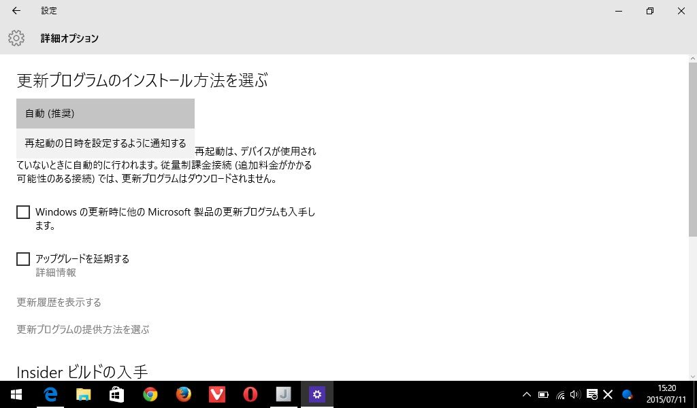This screenshot has height=408, width=697.
Task: Check the アップグレードを延期する checkbox
Action: coord(23,259)
